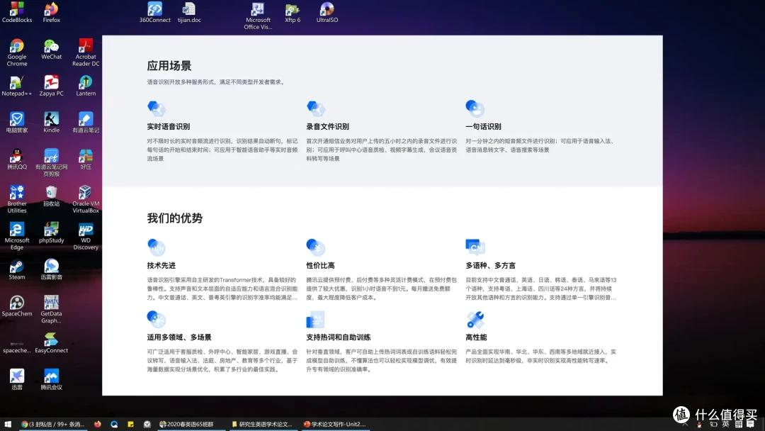Select the 腾讯QQ desktop icon

click(17, 159)
